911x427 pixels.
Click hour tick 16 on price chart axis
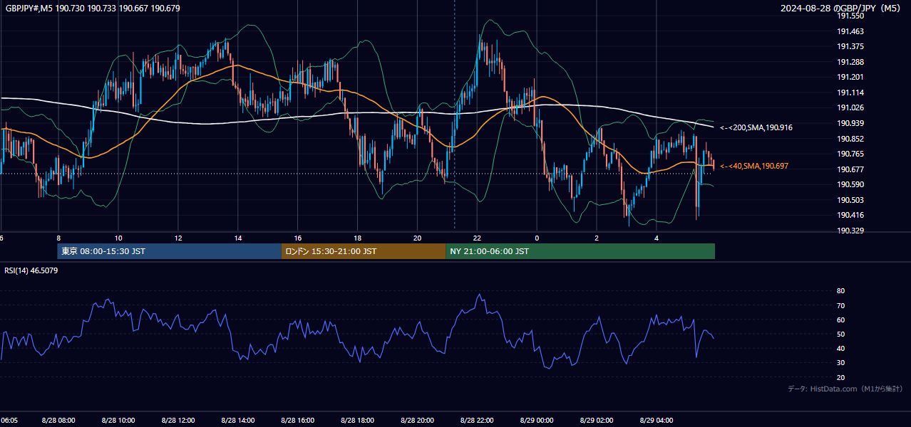[x=298, y=238]
